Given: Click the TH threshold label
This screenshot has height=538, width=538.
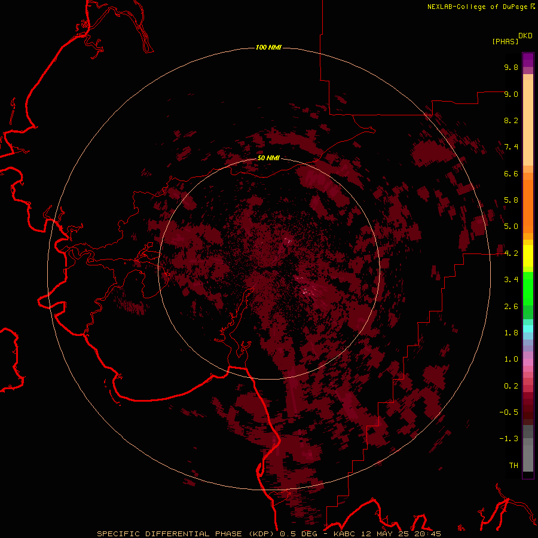Looking at the screenshot, I should click(513, 466).
